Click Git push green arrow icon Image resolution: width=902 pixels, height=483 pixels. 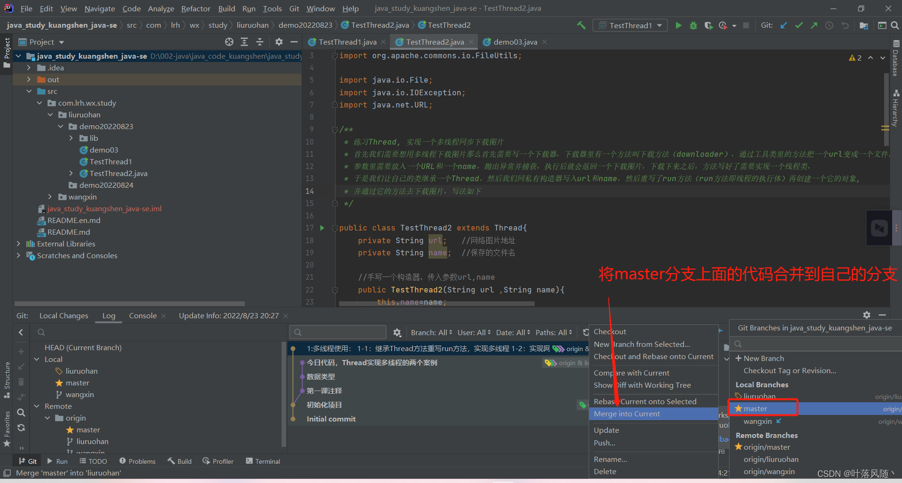pos(814,25)
